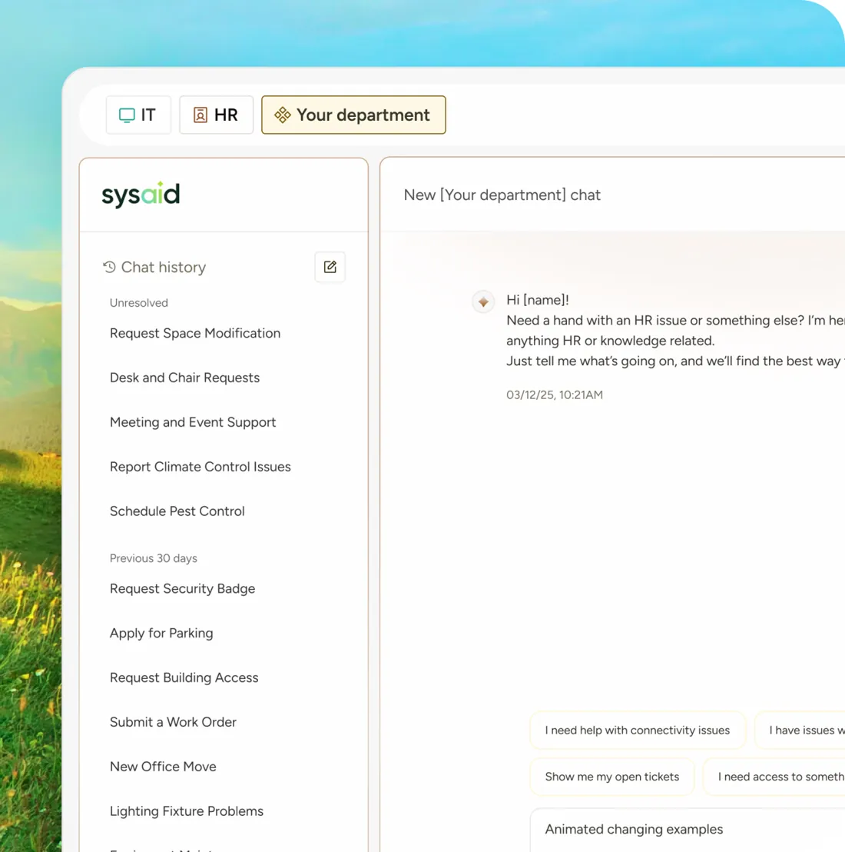Open Request Space Modification chat
Image resolution: width=845 pixels, height=852 pixels.
click(x=195, y=333)
